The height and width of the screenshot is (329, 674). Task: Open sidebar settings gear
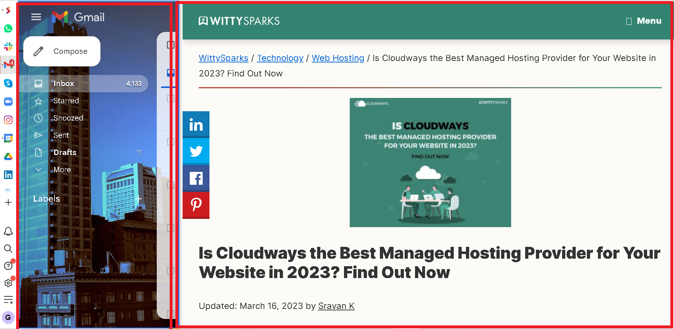tap(8, 283)
